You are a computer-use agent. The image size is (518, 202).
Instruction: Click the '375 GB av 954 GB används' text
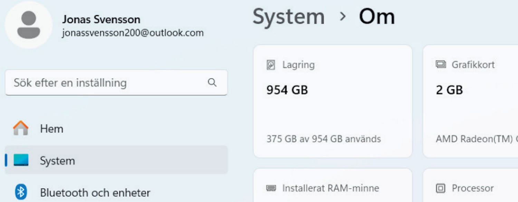tap(324, 139)
